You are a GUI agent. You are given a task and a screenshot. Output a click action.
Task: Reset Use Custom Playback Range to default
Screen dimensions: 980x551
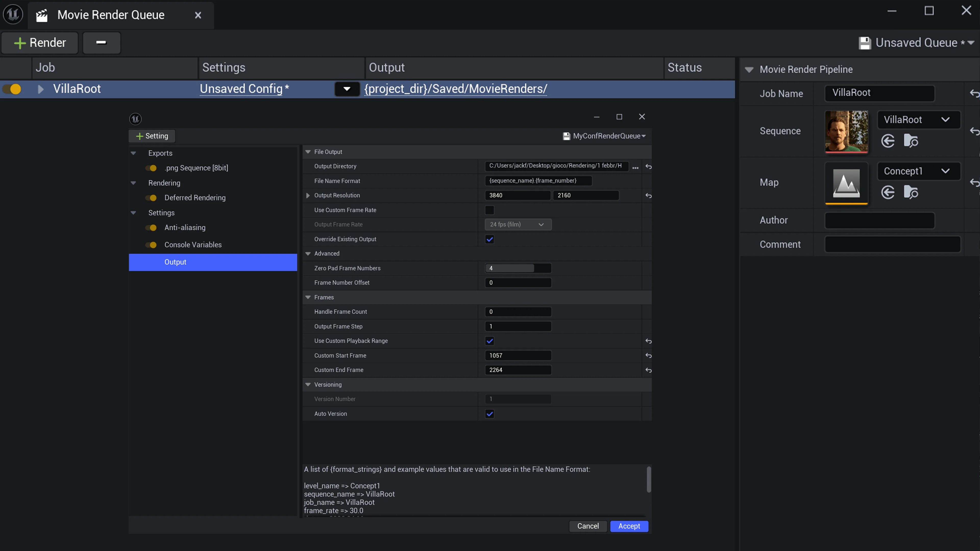point(648,341)
